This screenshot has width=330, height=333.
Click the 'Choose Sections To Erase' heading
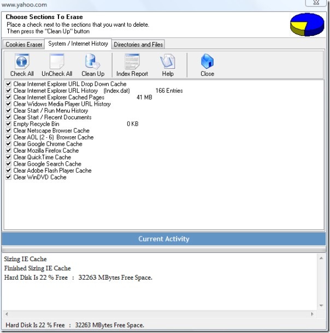point(44,17)
